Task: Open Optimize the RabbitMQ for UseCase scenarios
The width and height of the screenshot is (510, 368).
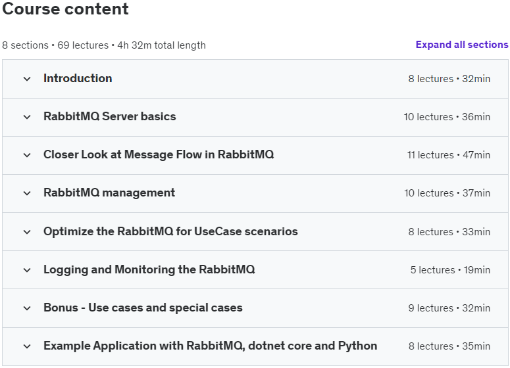Action: [170, 231]
